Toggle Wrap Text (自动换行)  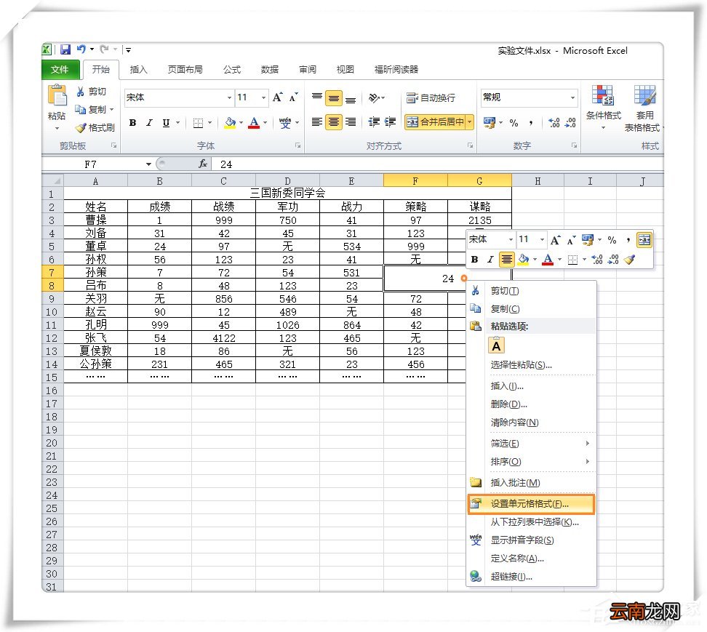point(431,98)
